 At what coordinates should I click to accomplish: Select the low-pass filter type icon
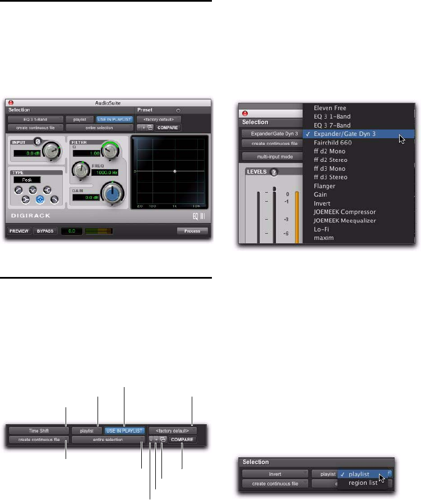pos(54,199)
